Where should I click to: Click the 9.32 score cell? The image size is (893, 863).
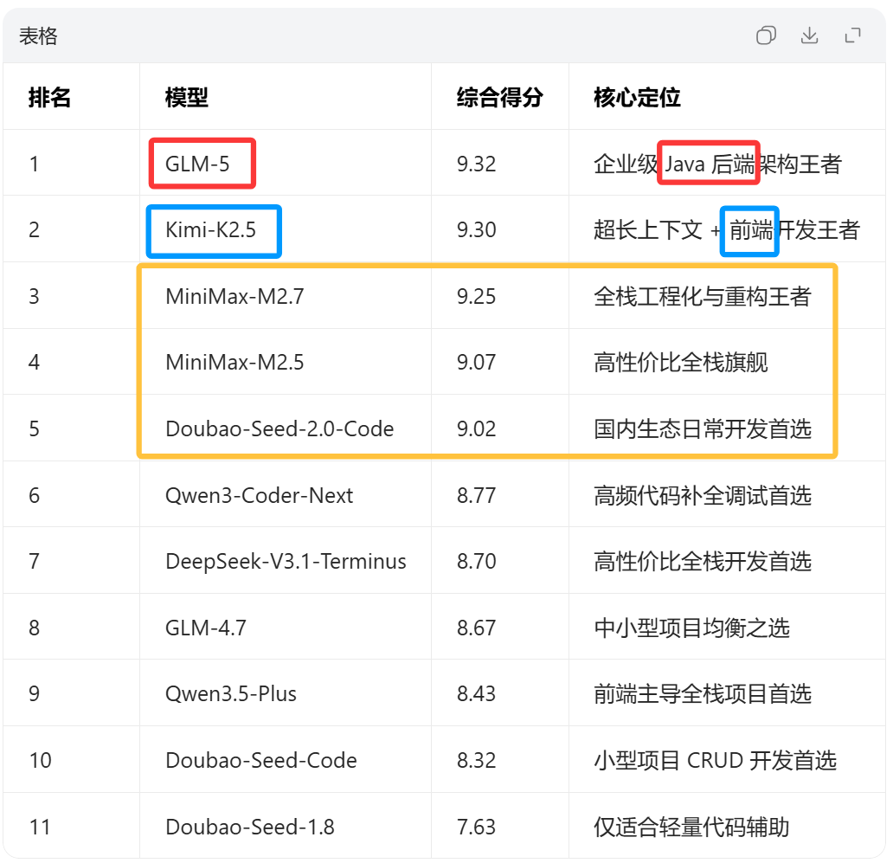click(x=477, y=164)
